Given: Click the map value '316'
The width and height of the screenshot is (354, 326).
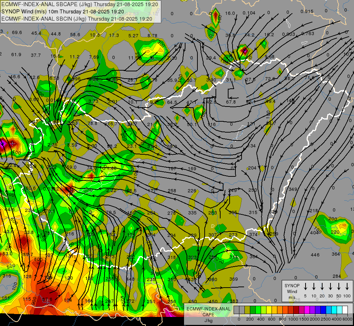Looking at the screenshot, I should [7, 276].
